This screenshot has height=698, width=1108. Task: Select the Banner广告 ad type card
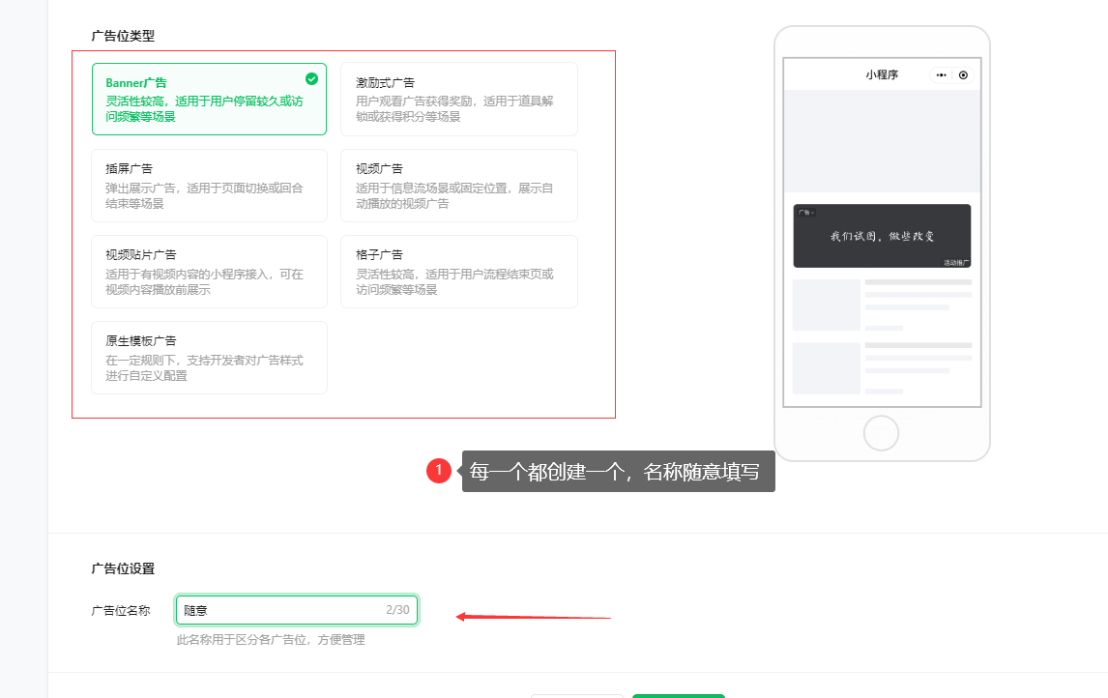click(209, 99)
